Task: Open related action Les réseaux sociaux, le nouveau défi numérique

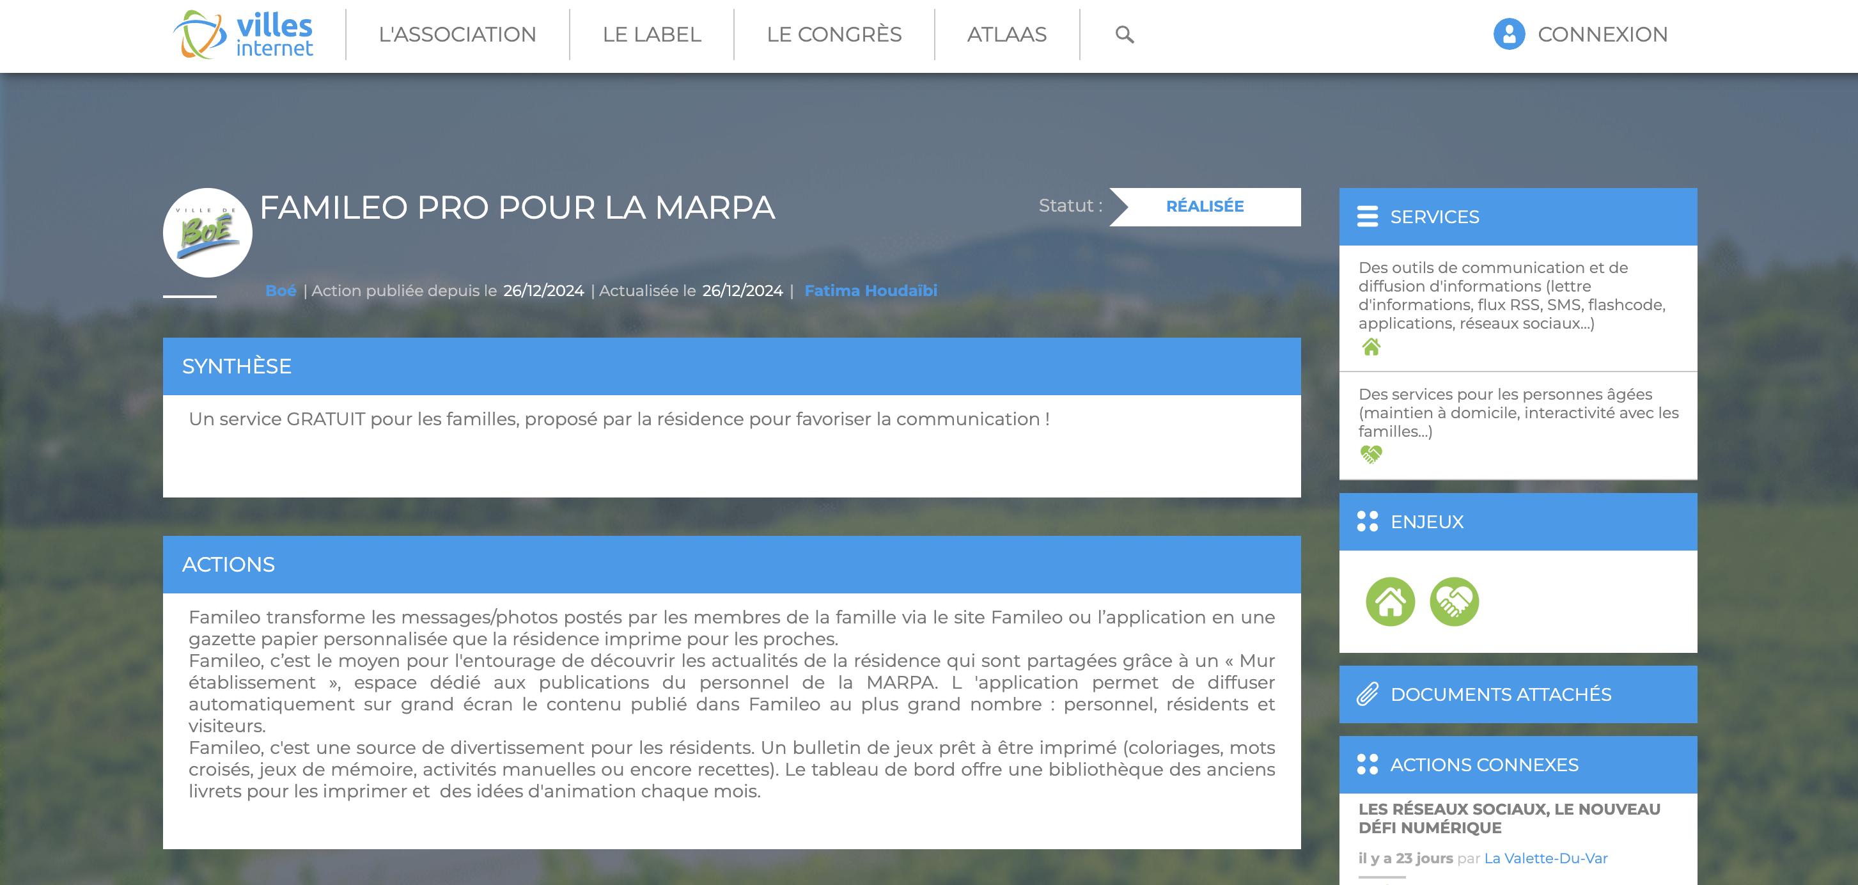Action: (1509, 818)
